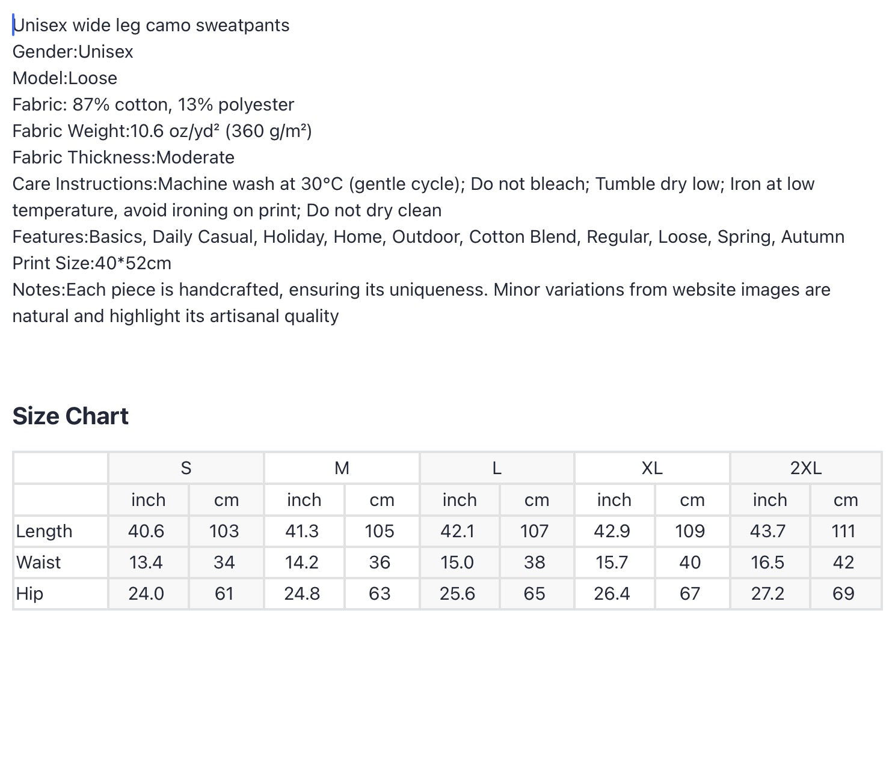
Task: Click the 111 cm length cell for 2XL
Action: pyautogui.click(x=843, y=531)
